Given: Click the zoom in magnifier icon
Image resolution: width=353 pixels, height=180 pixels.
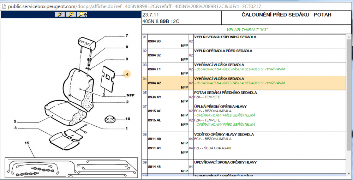Looking at the screenshot, I should click(60, 14).
